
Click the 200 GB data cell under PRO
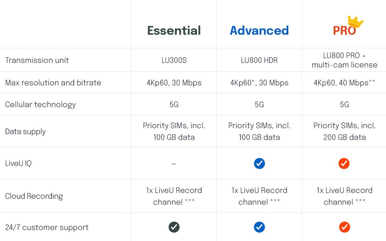coord(344,131)
